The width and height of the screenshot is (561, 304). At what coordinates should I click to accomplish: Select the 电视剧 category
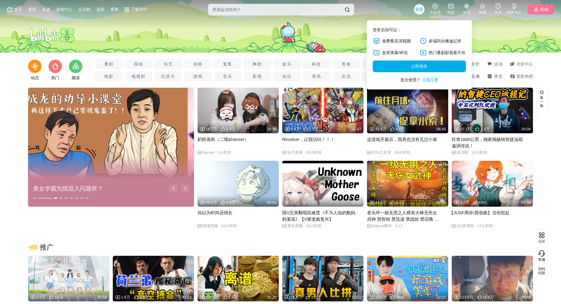click(x=138, y=76)
